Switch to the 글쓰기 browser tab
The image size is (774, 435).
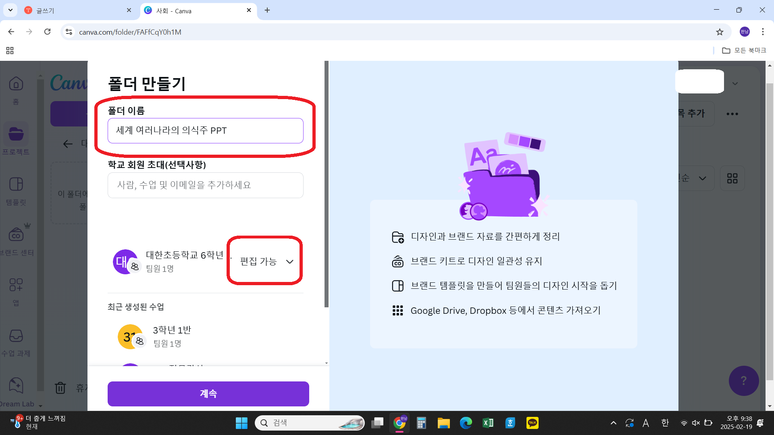(x=79, y=10)
